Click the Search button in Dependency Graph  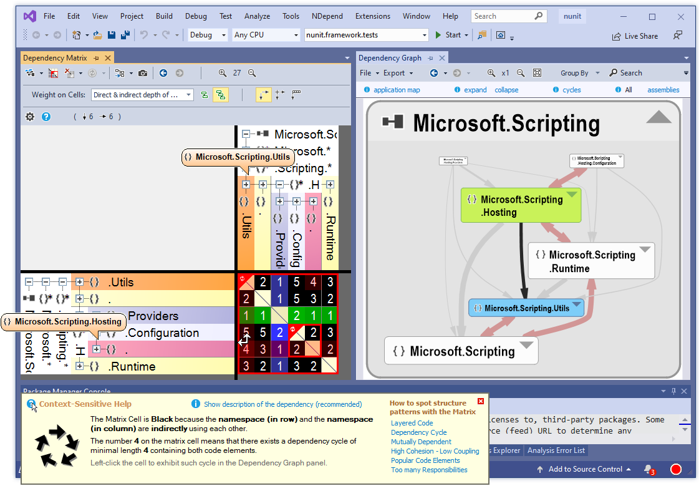626,73
